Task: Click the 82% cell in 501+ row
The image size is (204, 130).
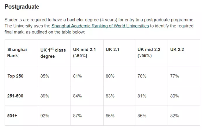Action: 175,116
